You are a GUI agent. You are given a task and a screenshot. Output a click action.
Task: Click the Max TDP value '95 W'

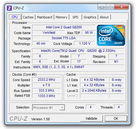[89, 33]
